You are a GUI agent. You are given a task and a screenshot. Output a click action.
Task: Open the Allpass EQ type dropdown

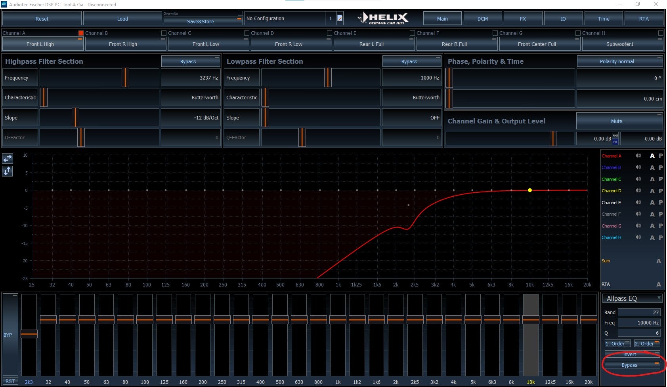click(632, 298)
